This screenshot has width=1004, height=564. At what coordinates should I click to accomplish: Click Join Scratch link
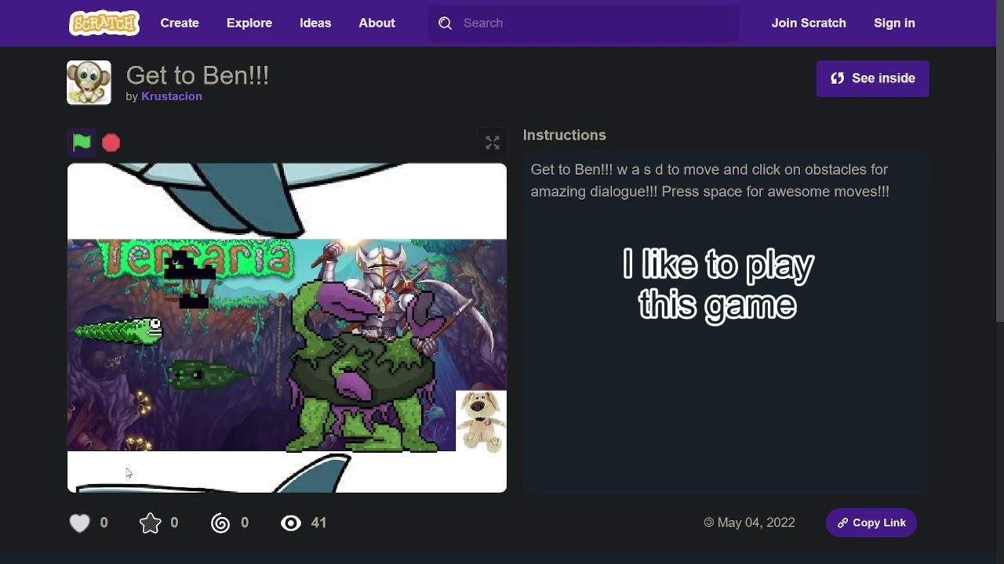coord(809,23)
